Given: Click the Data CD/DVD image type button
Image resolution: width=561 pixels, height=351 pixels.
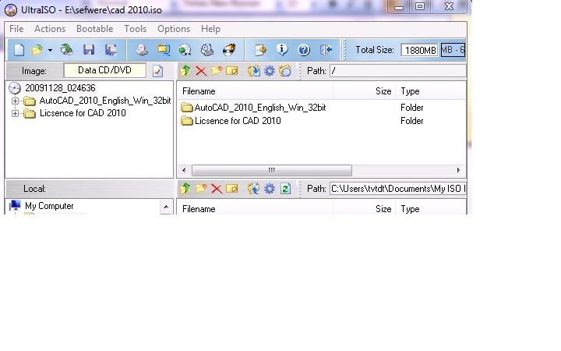Looking at the screenshot, I should (x=104, y=71).
